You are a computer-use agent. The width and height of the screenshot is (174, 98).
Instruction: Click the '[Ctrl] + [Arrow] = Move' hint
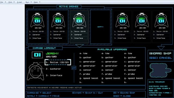coord(43,96)
